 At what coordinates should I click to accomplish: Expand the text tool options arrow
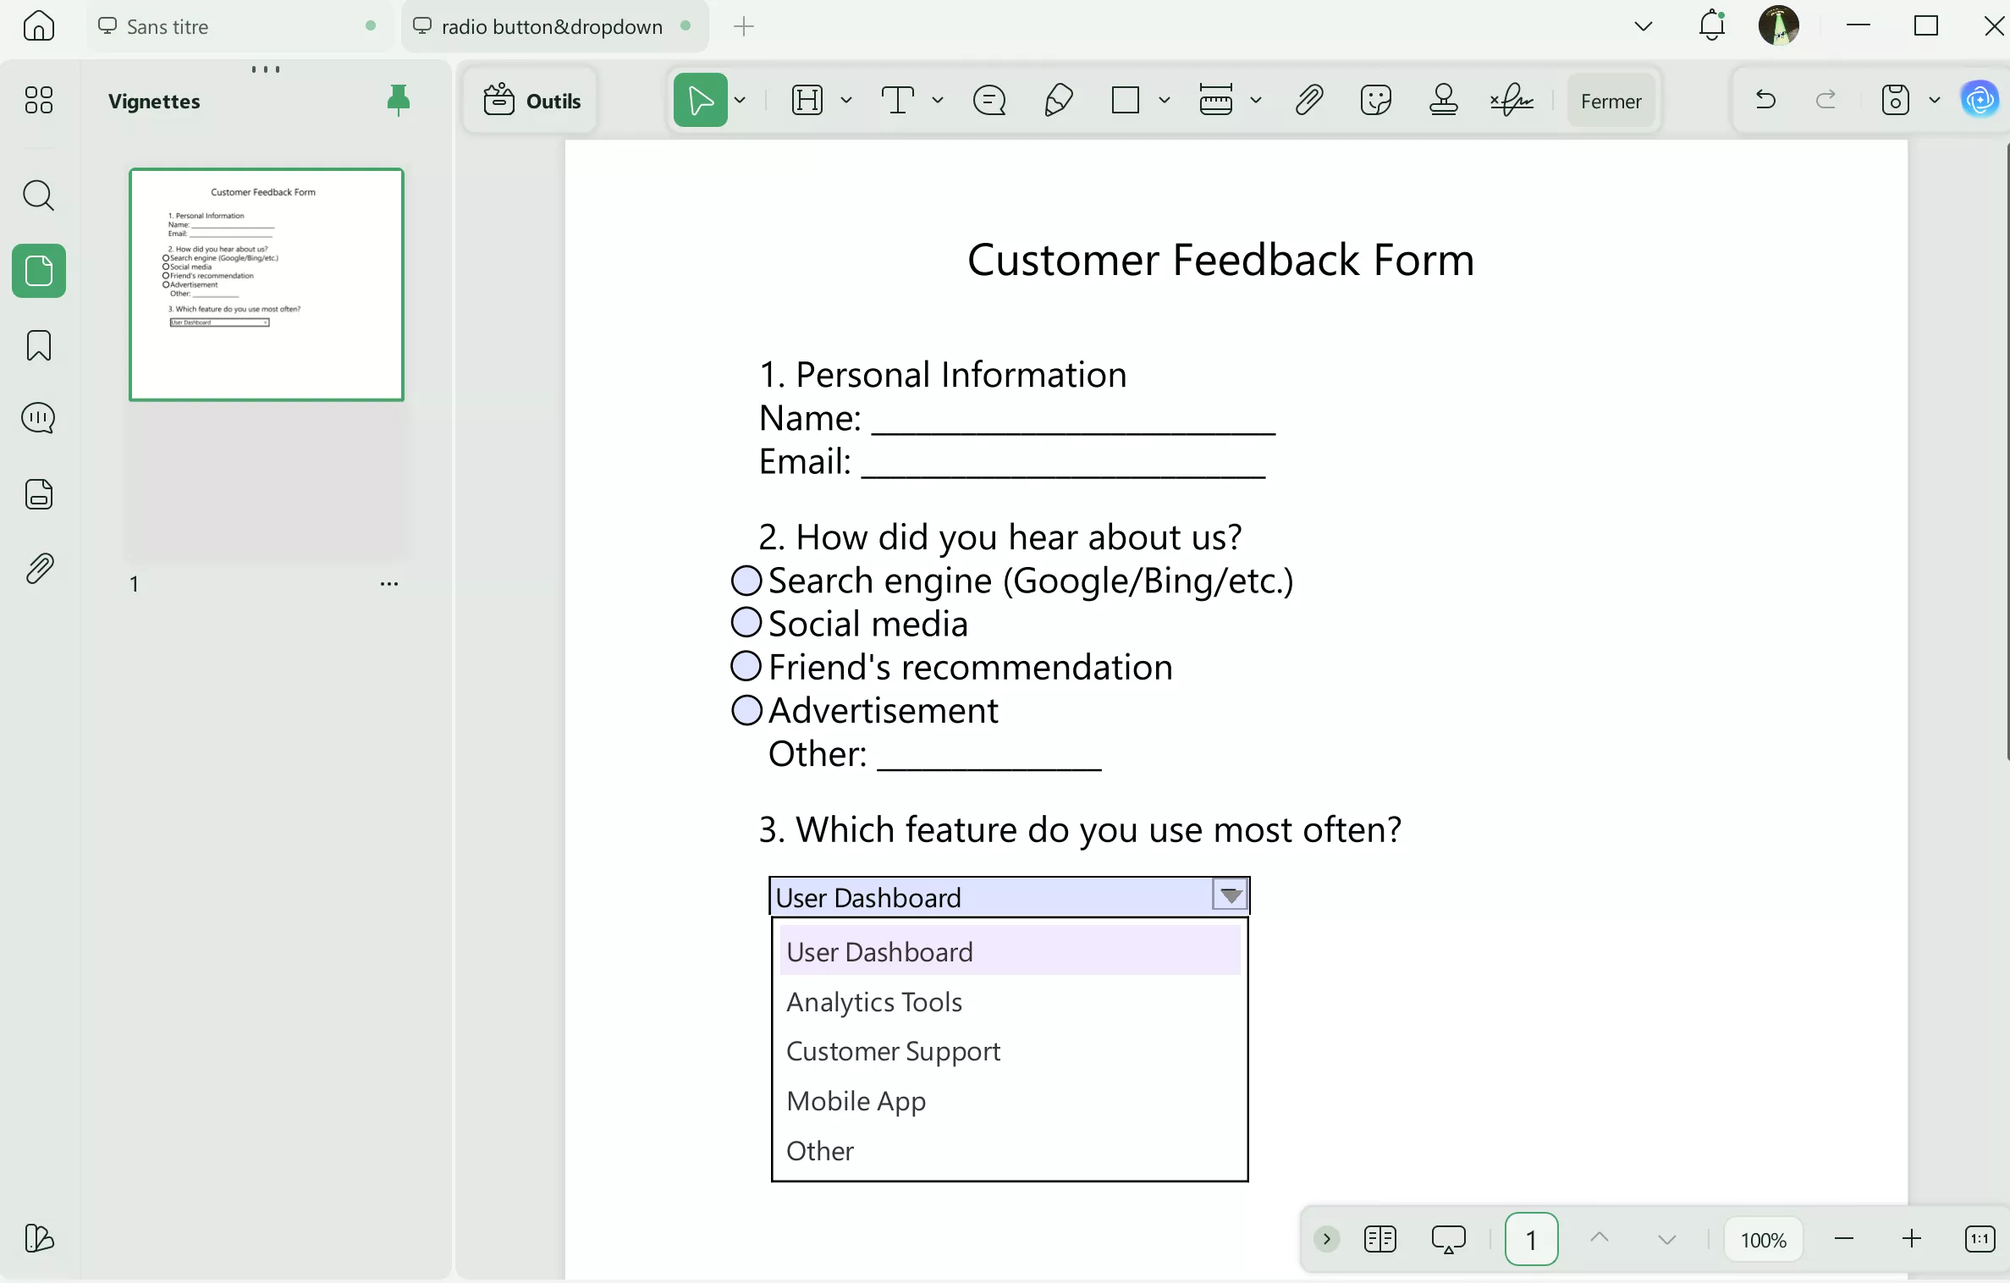pos(937,101)
